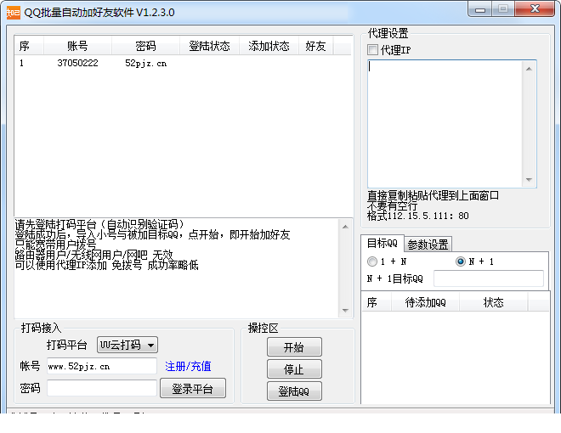Viewport: 561px width, 433px height.
Task: Click the 好友 column header
Action: pos(315,46)
